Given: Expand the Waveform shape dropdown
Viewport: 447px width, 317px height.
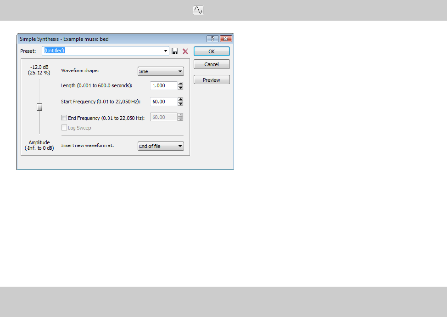Looking at the screenshot, I should pyautogui.click(x=161, y=71).
